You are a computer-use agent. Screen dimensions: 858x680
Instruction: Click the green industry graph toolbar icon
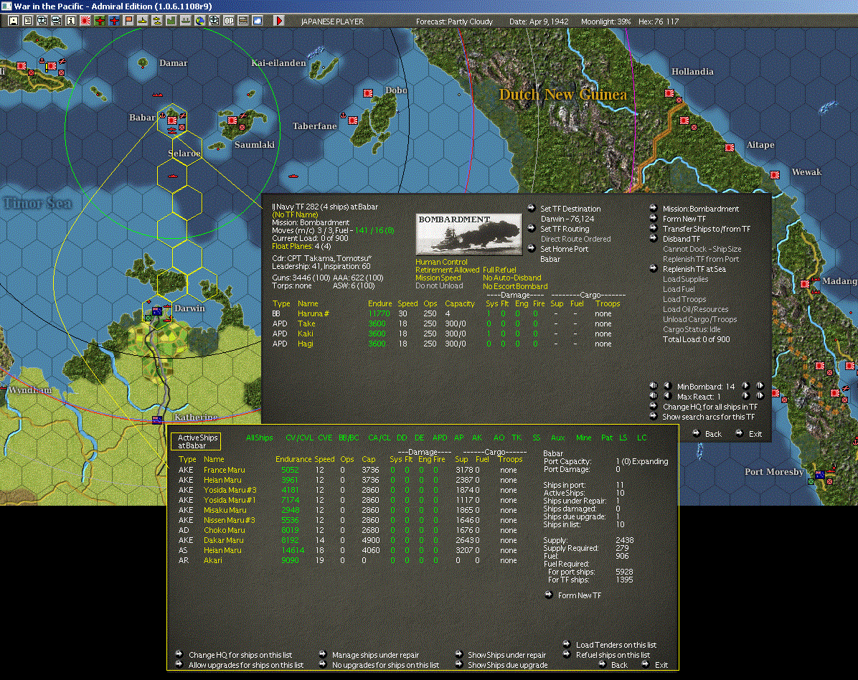[171, 21]
